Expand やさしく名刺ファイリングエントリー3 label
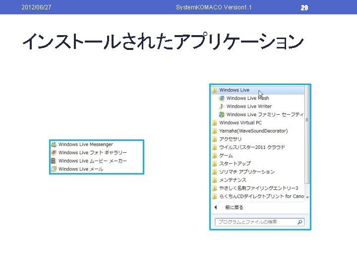Viewport: 357px width, 267px height. (259, 188)
